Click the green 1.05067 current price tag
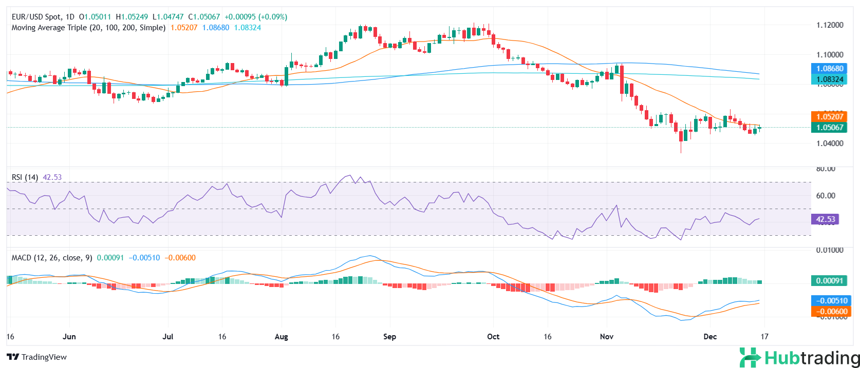Screen dimensions: 860x368 (x=829, y=128)
